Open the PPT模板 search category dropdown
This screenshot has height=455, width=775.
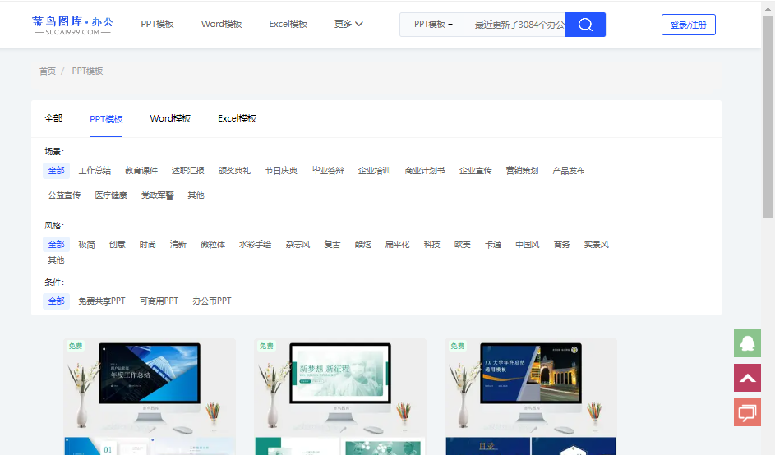(433, 24)
